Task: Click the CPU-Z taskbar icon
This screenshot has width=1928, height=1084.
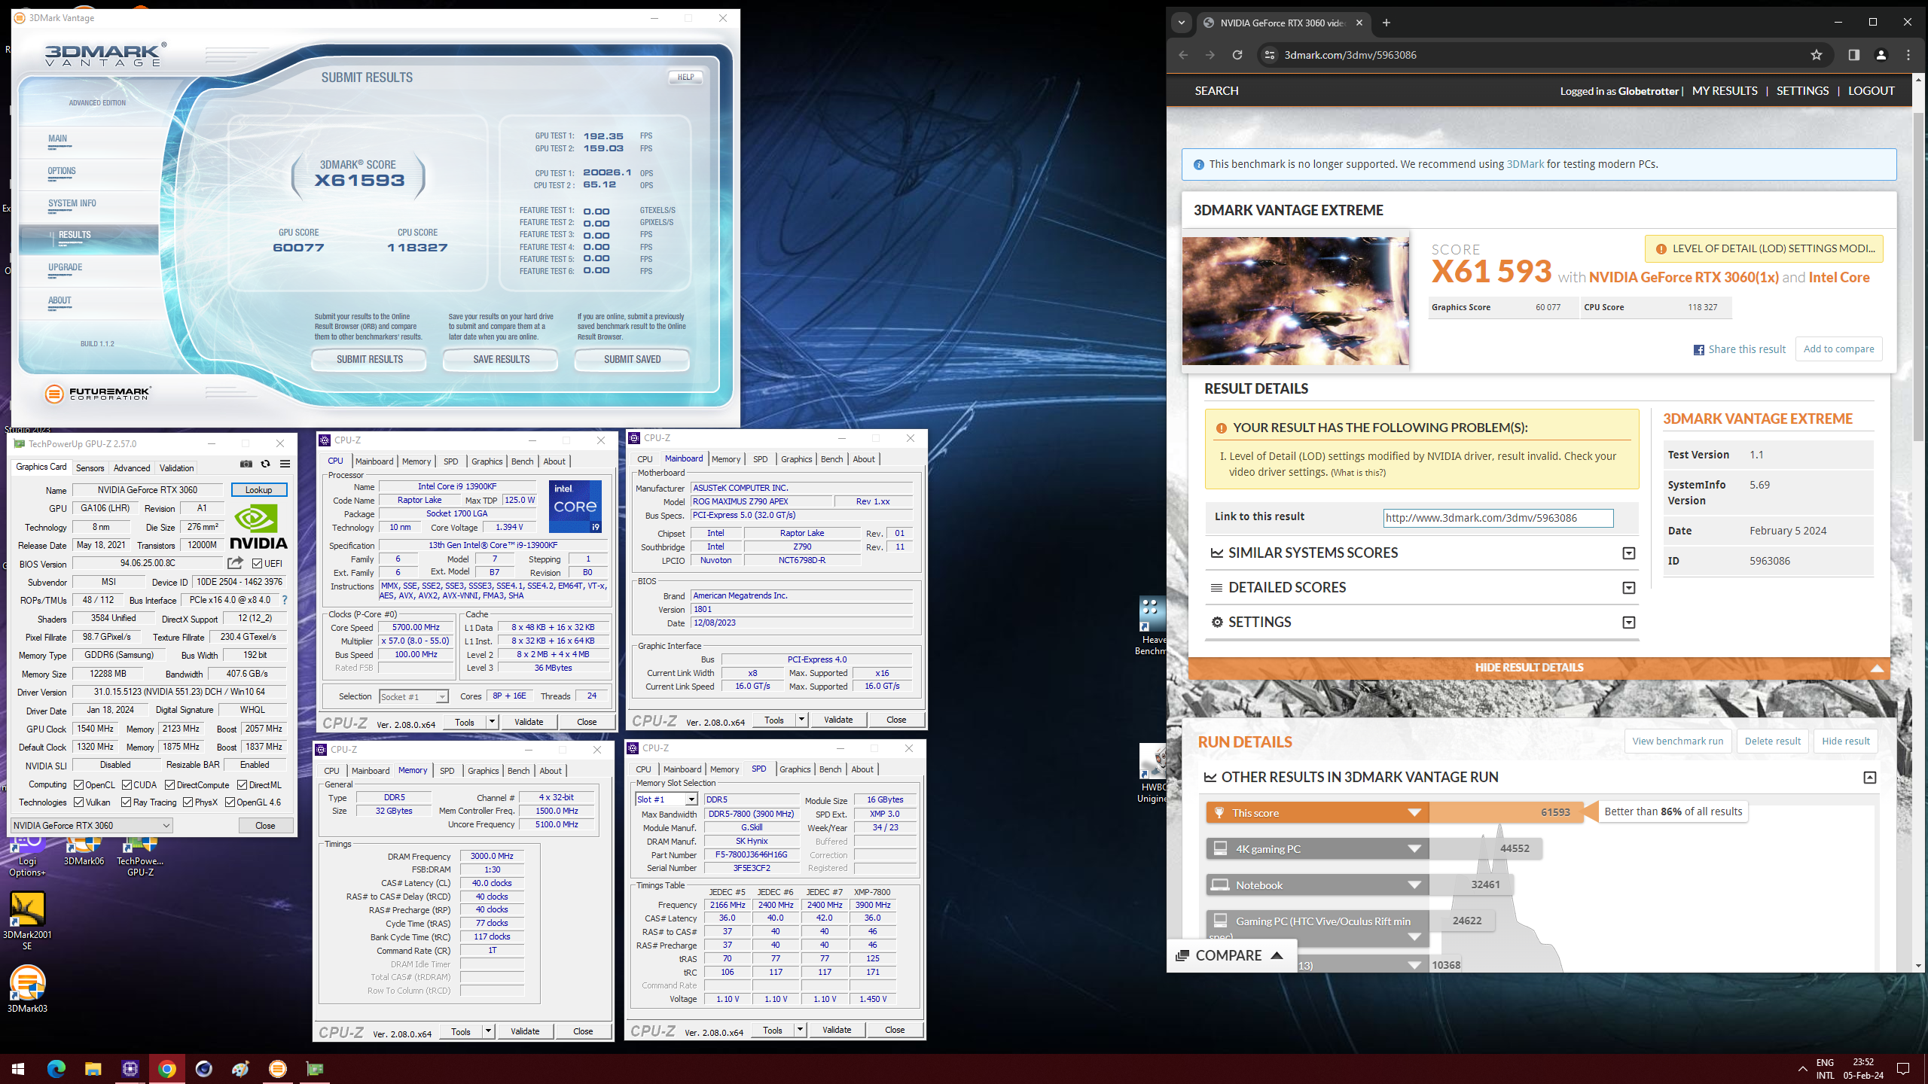Action: [130, 1069]
